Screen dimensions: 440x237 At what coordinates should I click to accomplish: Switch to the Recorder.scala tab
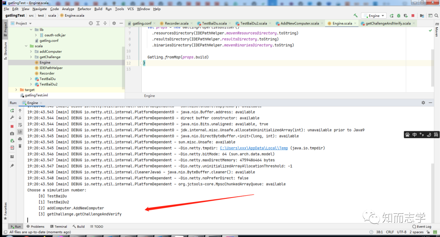coord(176,23)
